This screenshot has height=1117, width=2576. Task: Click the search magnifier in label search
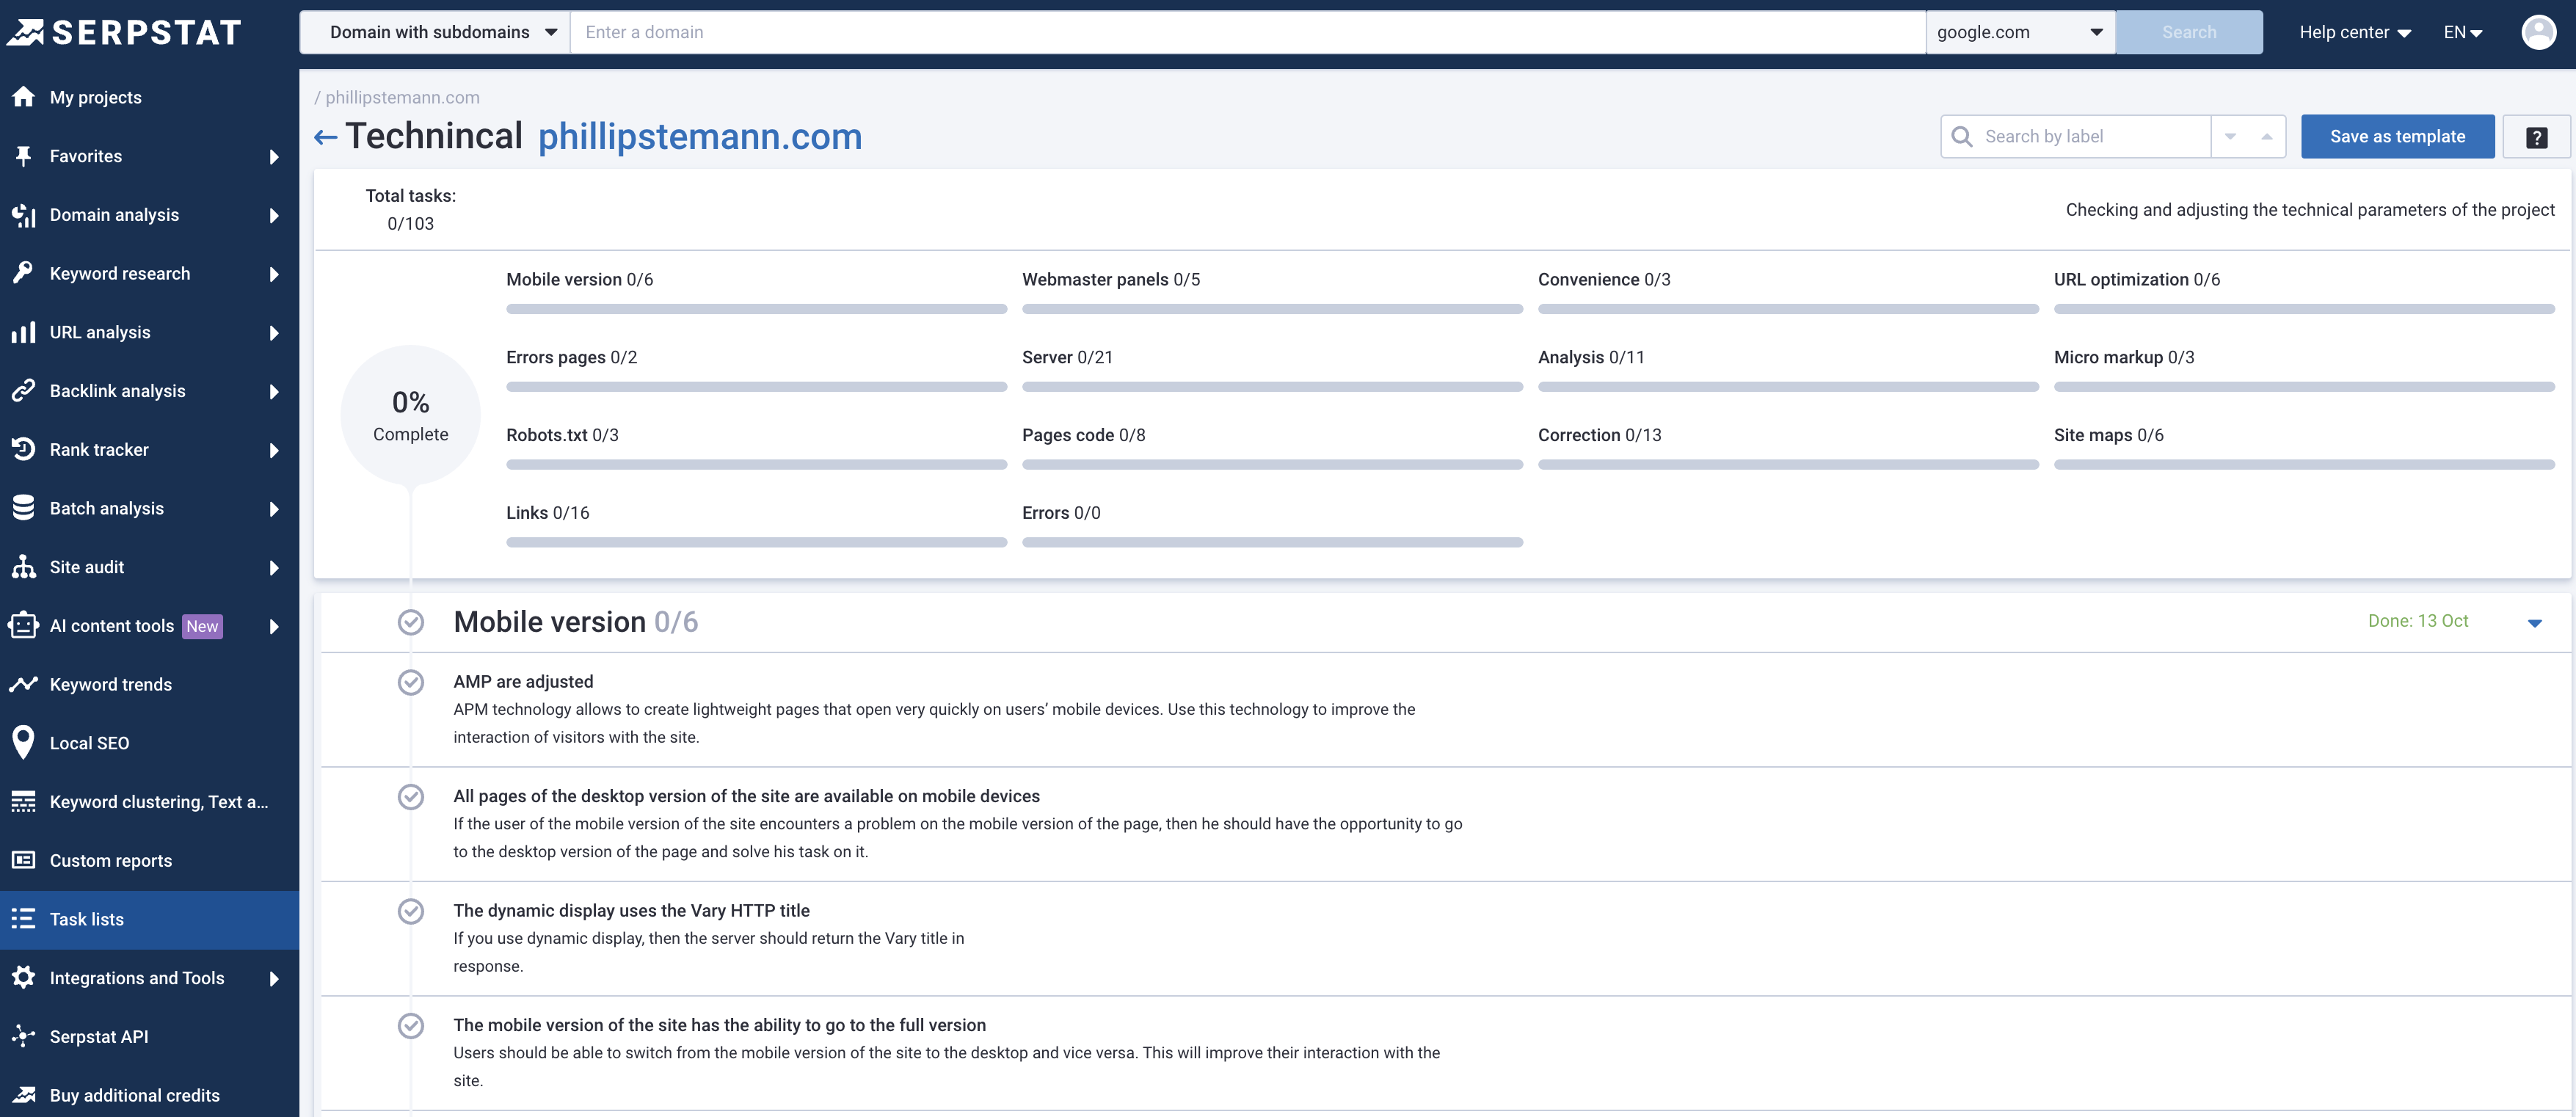1962,137
